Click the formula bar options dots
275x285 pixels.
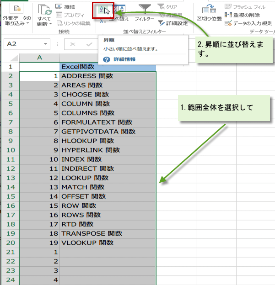[57, 44]
